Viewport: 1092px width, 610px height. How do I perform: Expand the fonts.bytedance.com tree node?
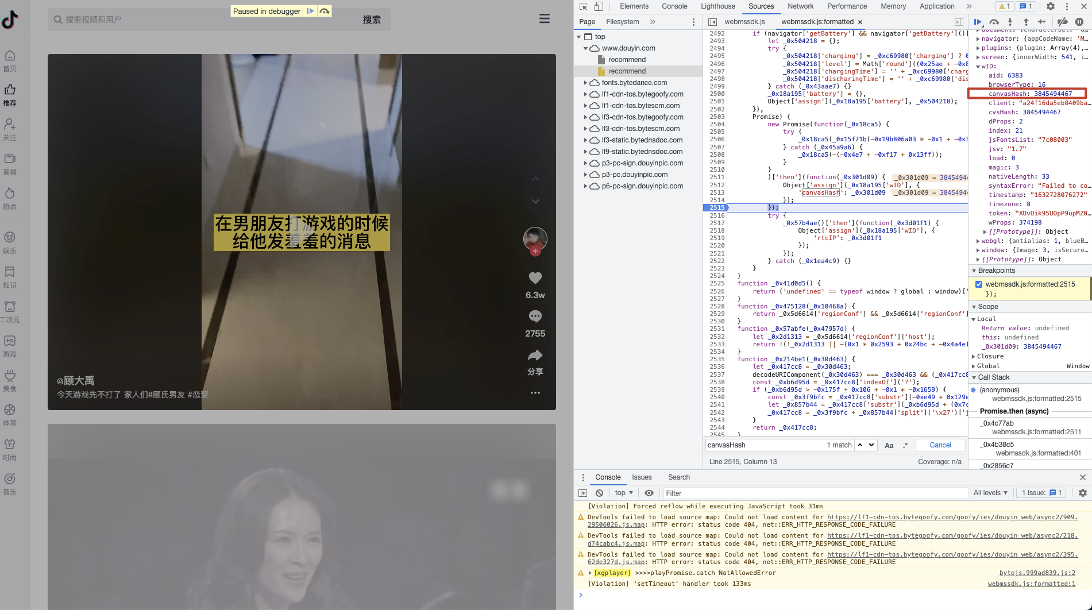tap(586, 83)
